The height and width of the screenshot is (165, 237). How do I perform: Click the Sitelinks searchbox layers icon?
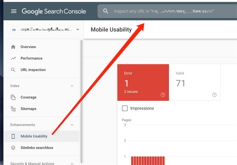(13, 148)
